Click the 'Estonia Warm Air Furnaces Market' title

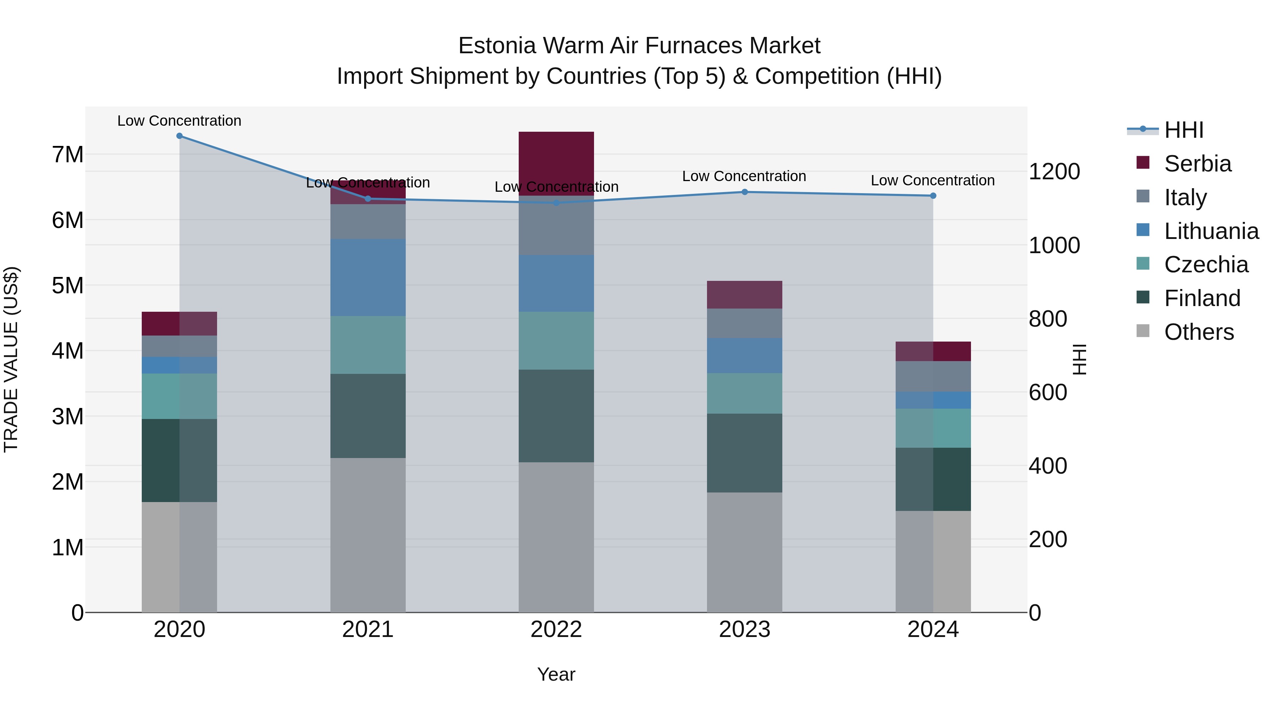point(639,46)
